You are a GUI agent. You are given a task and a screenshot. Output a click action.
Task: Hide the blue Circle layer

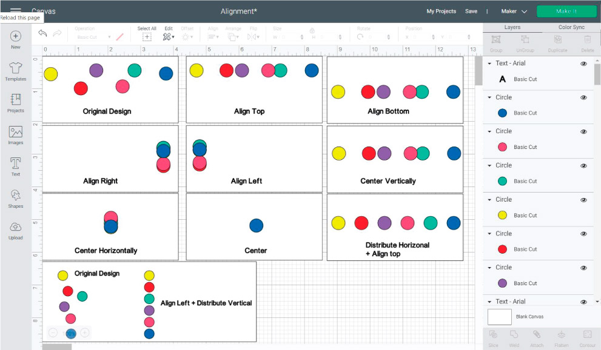click(x=583, y=97)
